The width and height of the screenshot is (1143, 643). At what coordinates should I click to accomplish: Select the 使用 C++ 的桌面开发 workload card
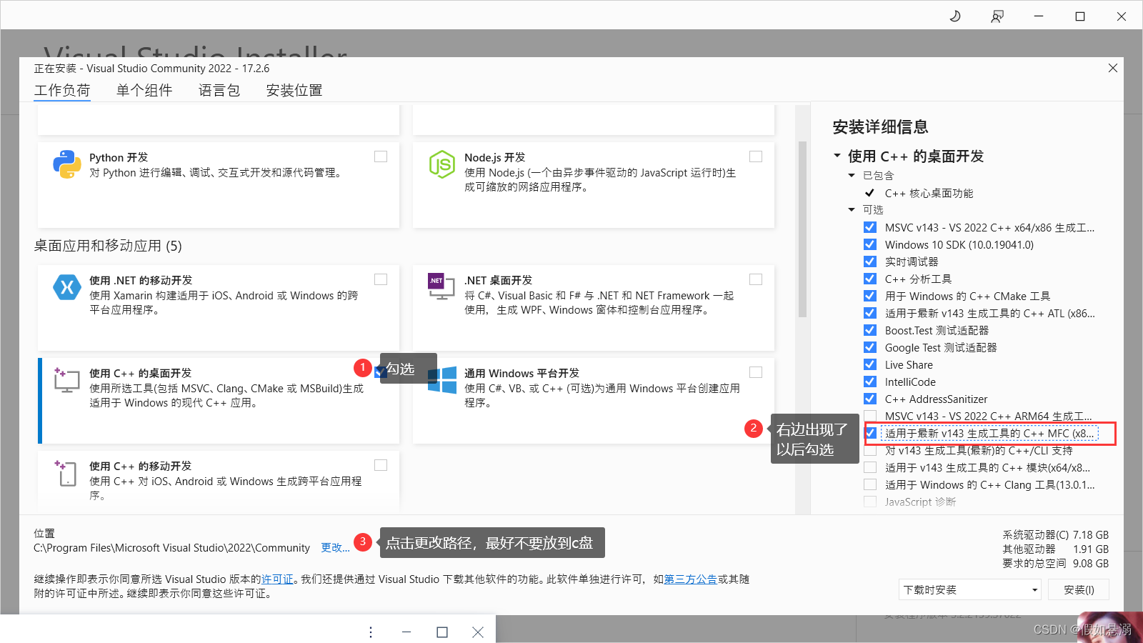219,401
